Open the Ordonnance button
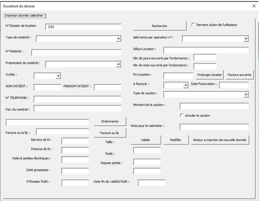Viewport: 259px width, 201px height. coord(110,121)
